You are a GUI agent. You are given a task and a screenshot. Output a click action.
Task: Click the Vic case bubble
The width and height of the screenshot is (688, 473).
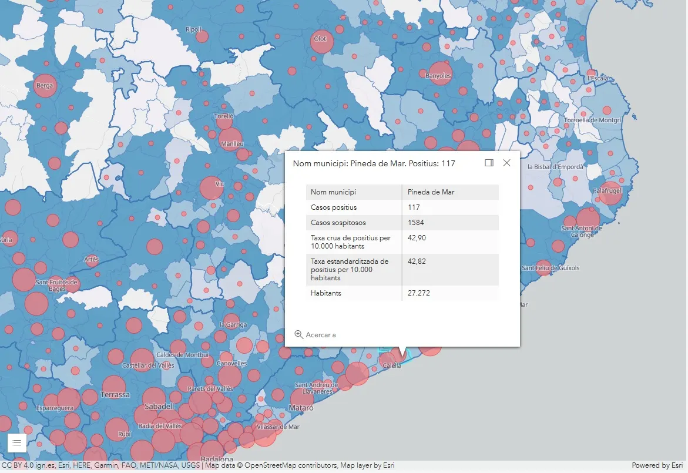(212, 188)
